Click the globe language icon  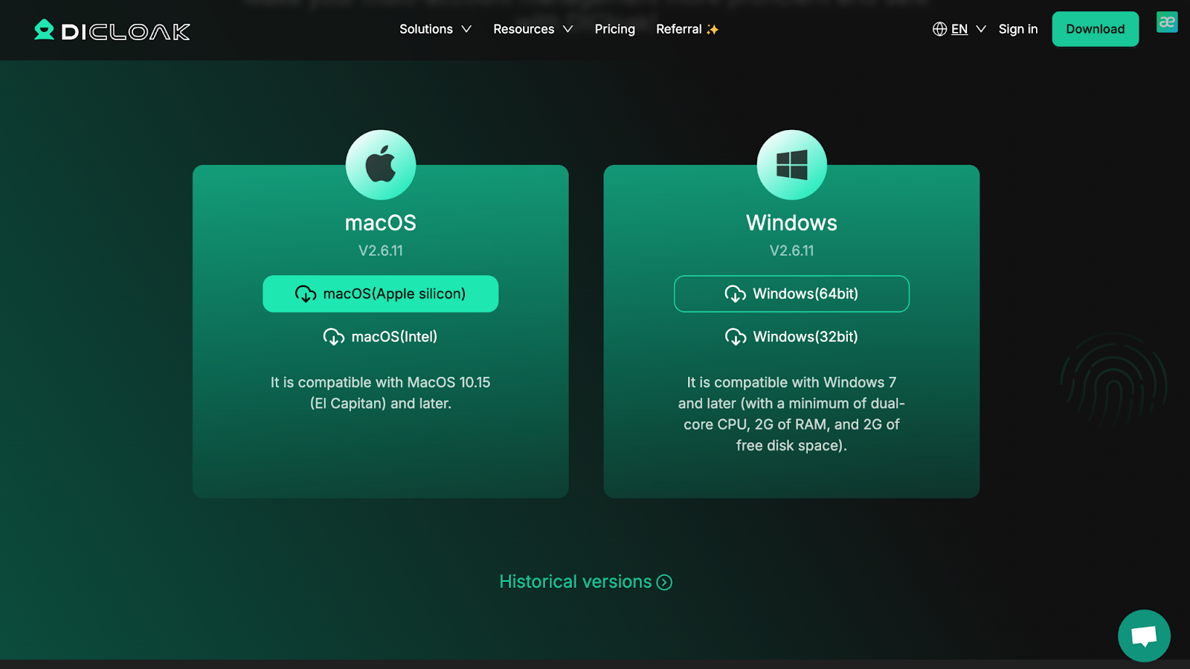tap(939, 29)
